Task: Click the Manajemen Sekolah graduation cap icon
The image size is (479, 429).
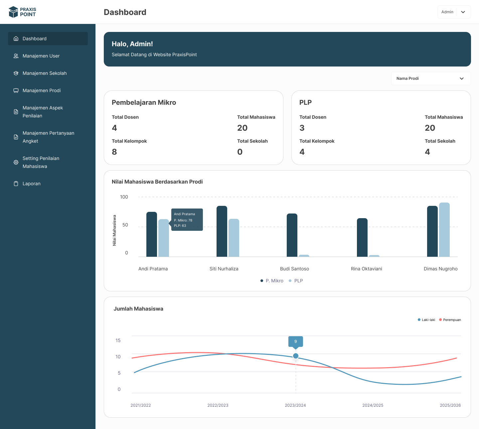Action: [16, 73]
